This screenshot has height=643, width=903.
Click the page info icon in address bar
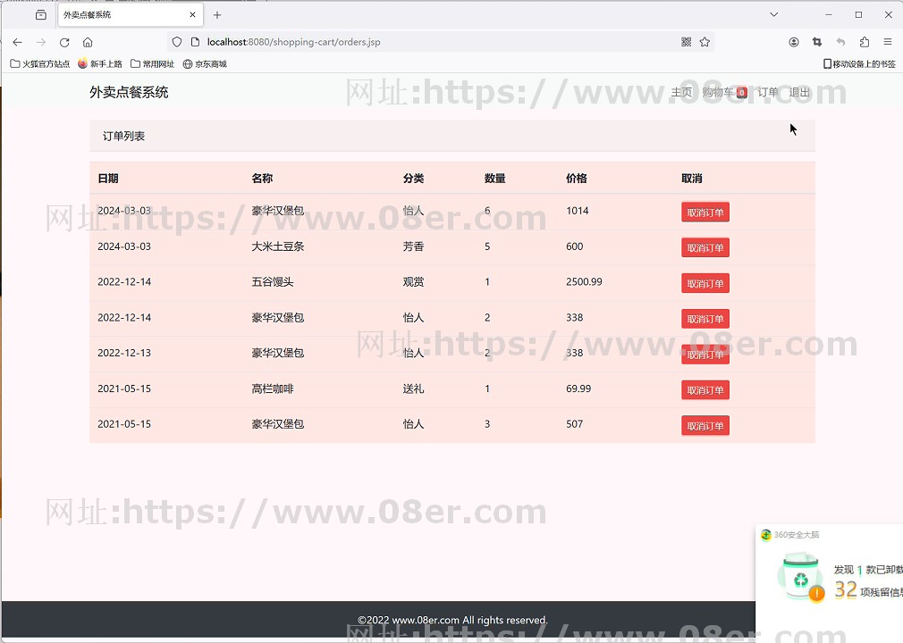(x=195, y=42)
